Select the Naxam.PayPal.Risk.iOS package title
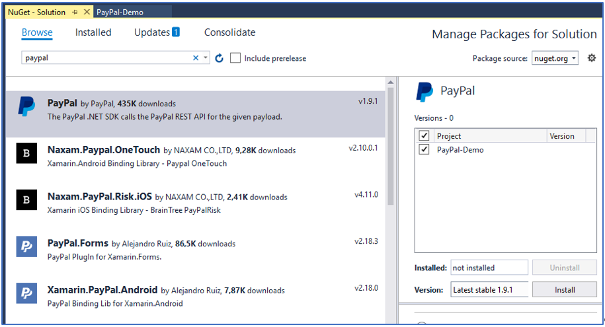Viewport: 605px width, 327px height. pos(100,197)
